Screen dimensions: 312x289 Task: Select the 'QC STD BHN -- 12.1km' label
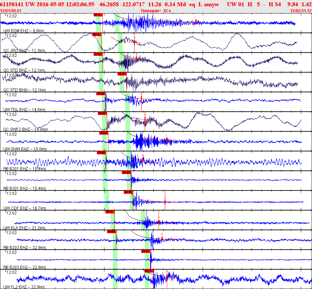(24, 90)
